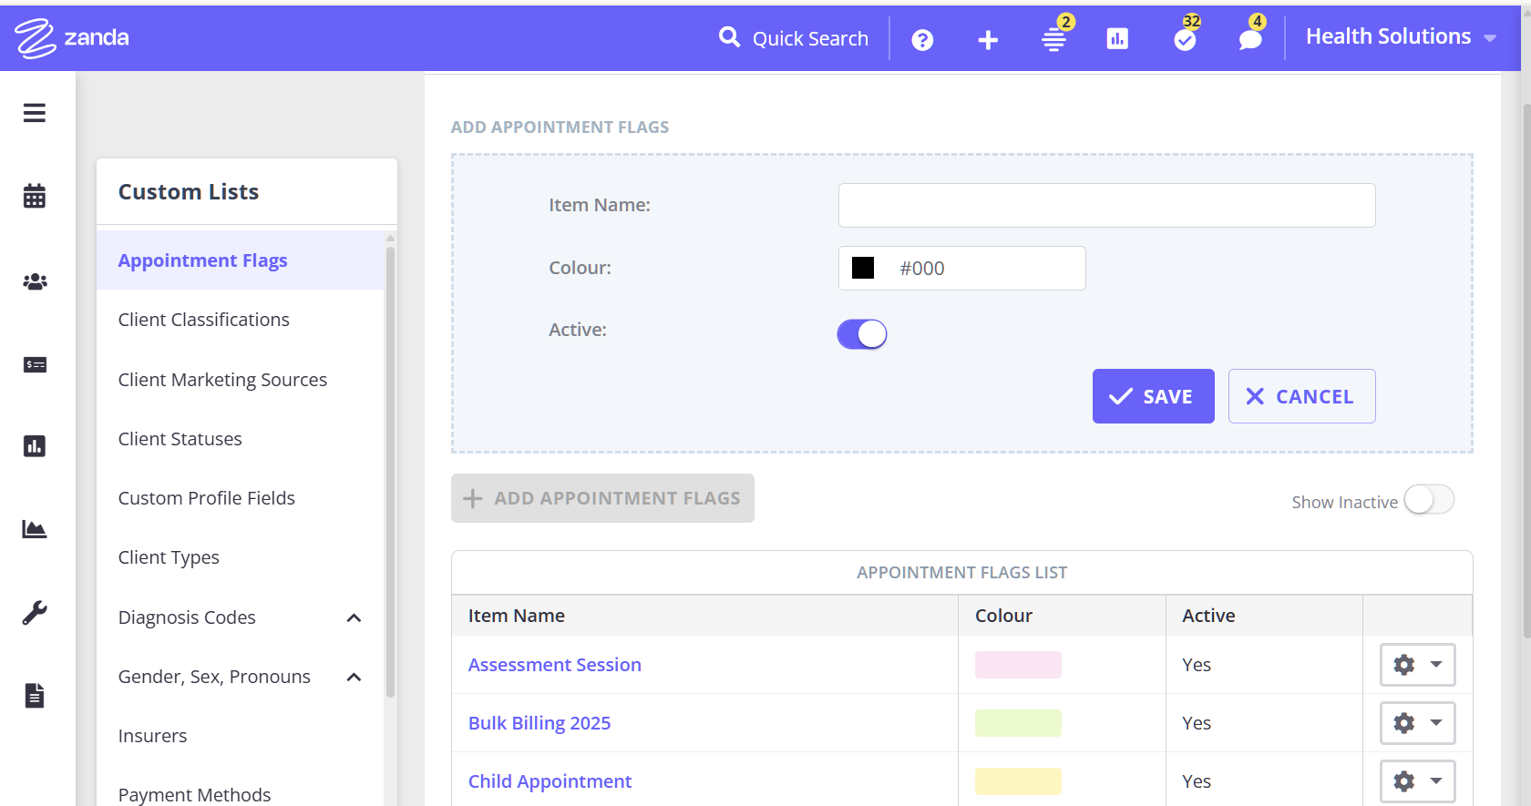Open the tasks checkmark icon with badge 32
Viewport: 1531px width, 806px height.
[x=1185, y=39]
